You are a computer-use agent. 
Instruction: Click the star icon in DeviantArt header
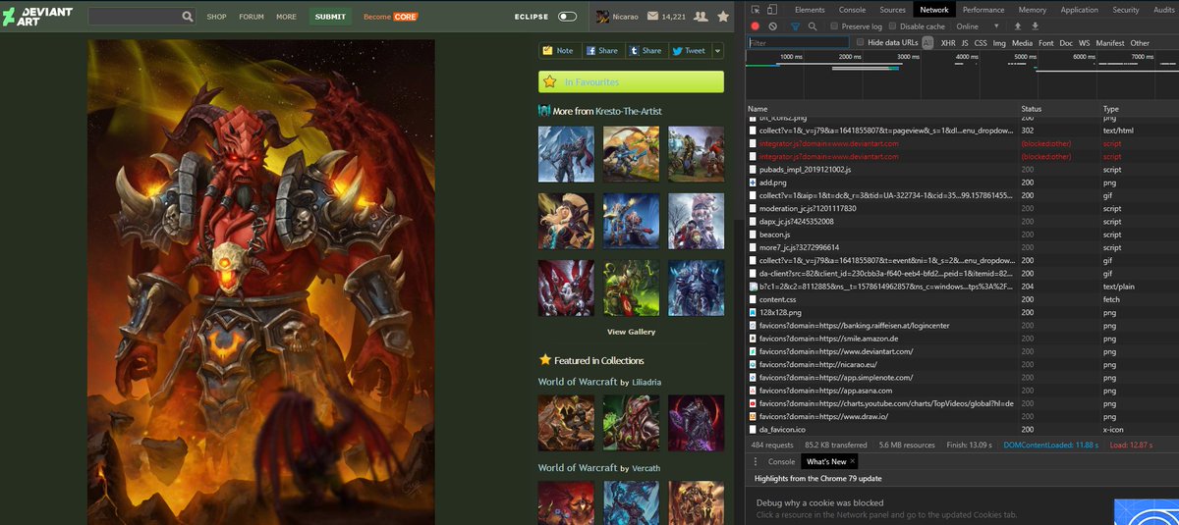[x=724, y=17]
